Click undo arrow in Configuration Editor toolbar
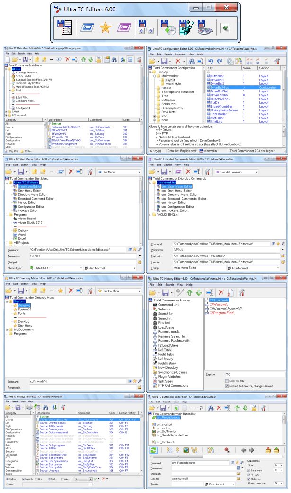Screen dimensions: 291x493 [211, 61]
